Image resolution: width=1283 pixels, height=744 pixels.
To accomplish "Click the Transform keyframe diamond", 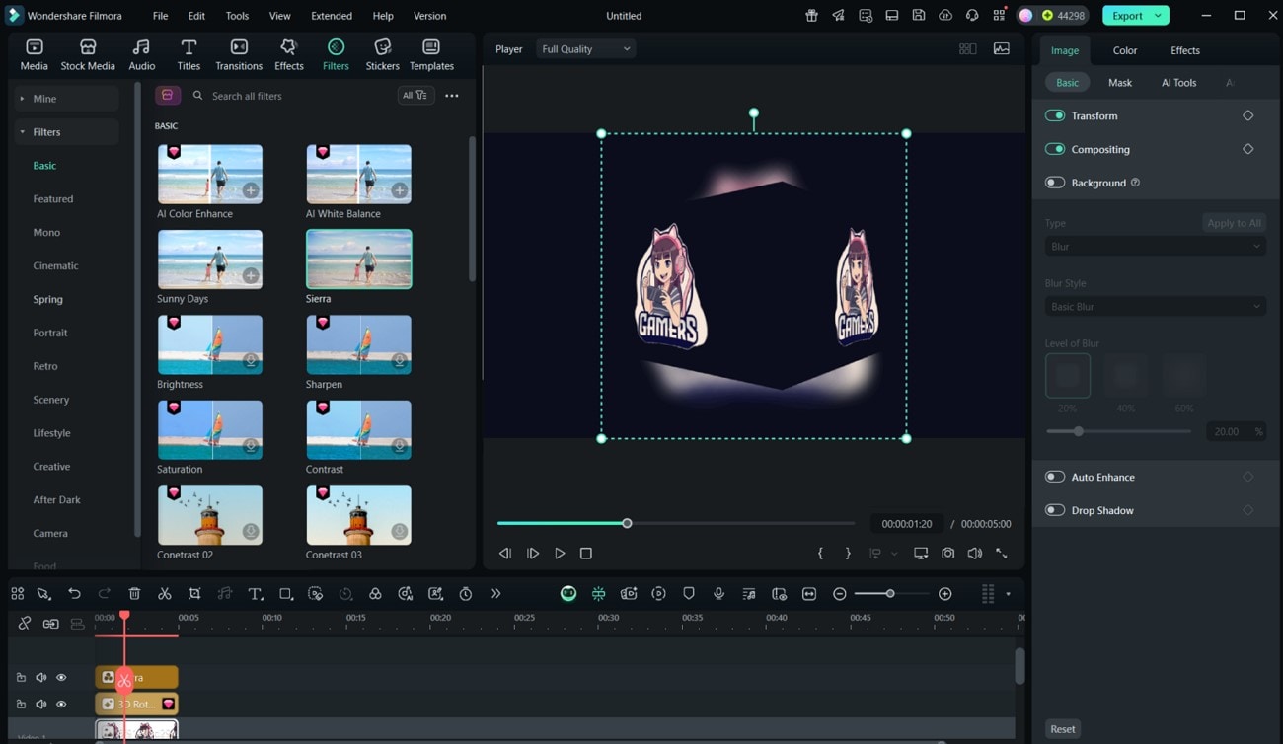I will pyautogui.click(x=1247, y=115).
